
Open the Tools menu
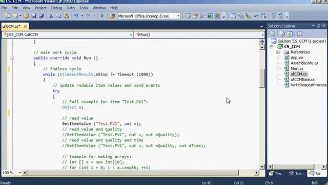[84, 8]
